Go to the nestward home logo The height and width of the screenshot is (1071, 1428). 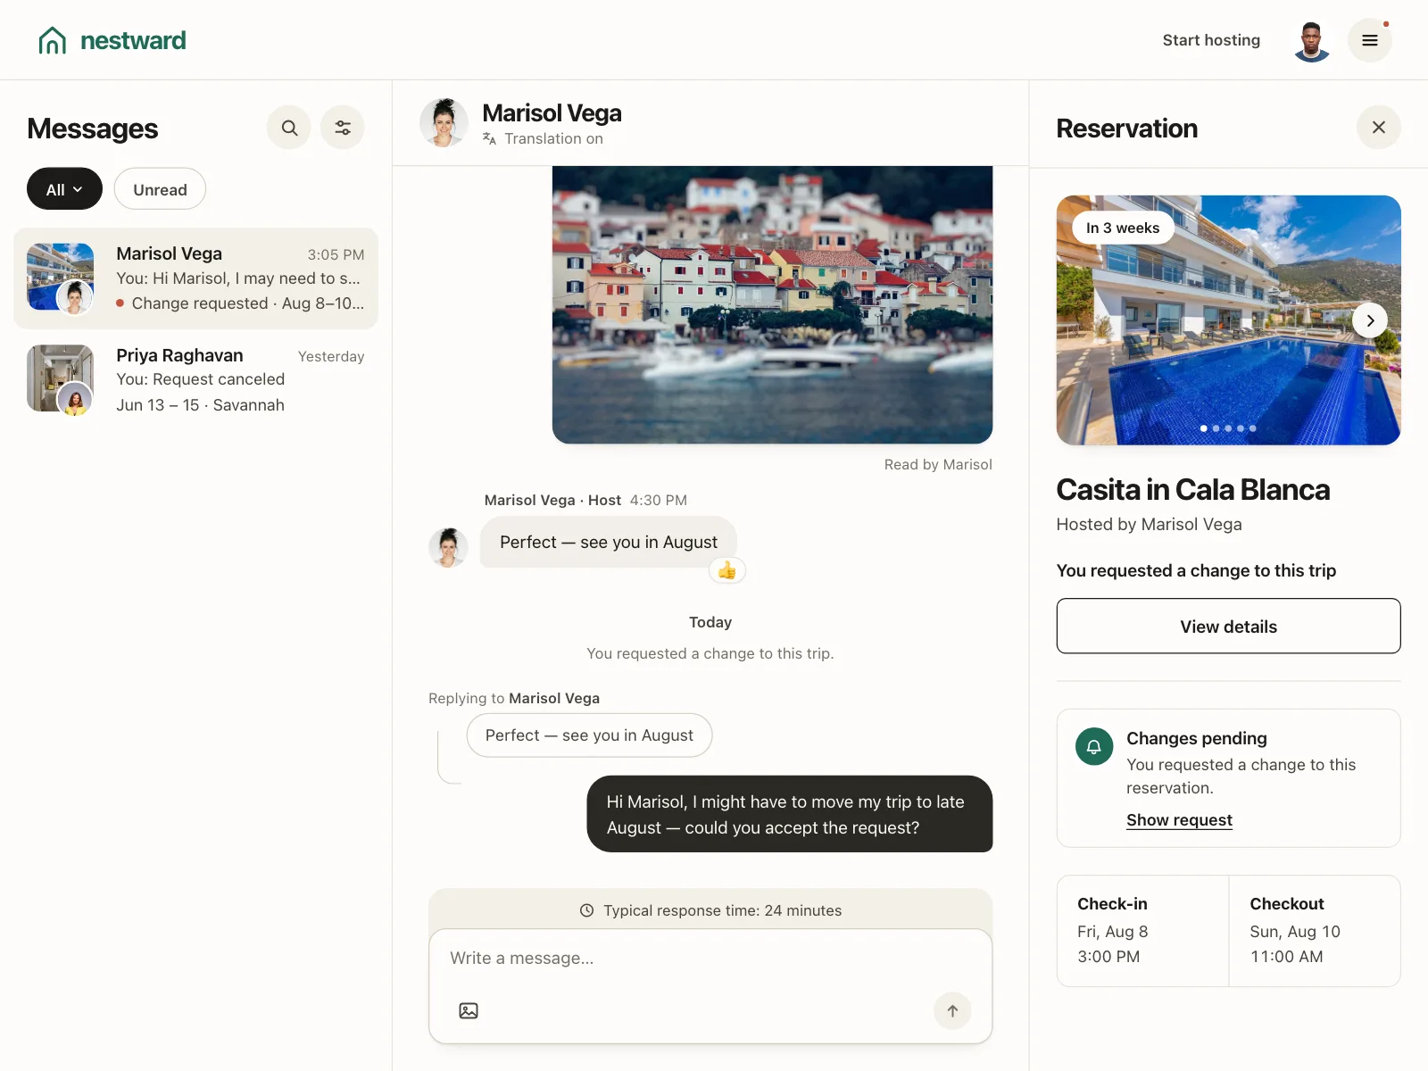coord(112,40)
